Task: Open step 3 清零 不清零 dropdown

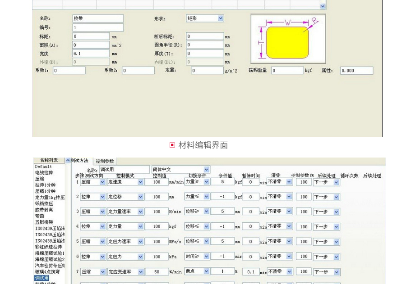Action: [289, 211]
